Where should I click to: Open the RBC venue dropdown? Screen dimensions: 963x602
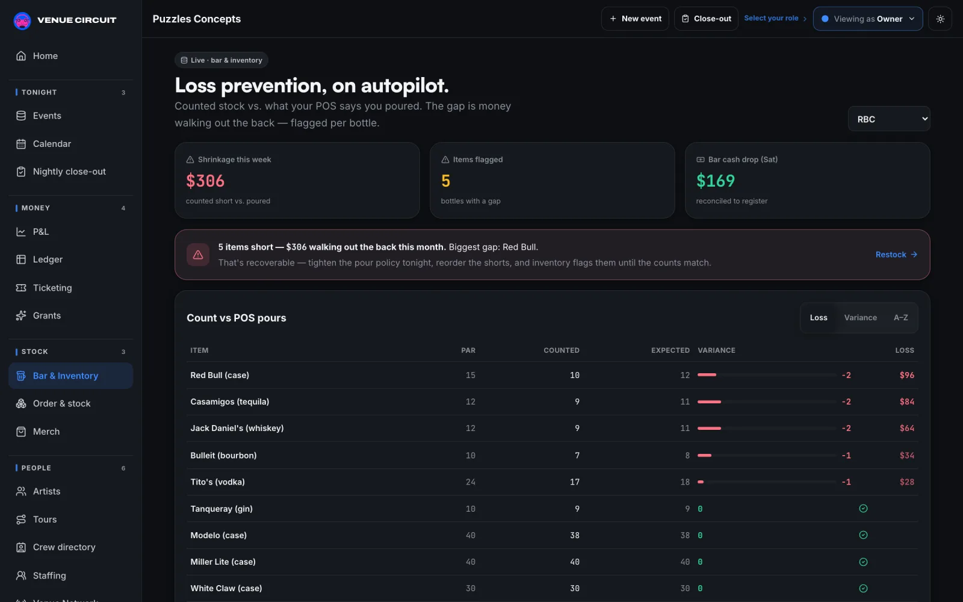point(889,119)
